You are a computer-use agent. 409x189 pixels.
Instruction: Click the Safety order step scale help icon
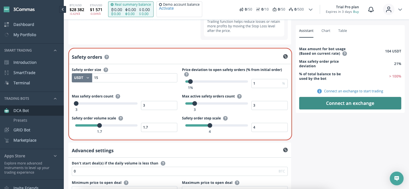pyautogui.click(x=225, y=118)
